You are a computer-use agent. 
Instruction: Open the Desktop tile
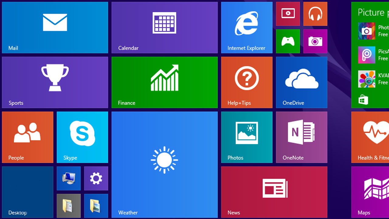click(28, 192)
